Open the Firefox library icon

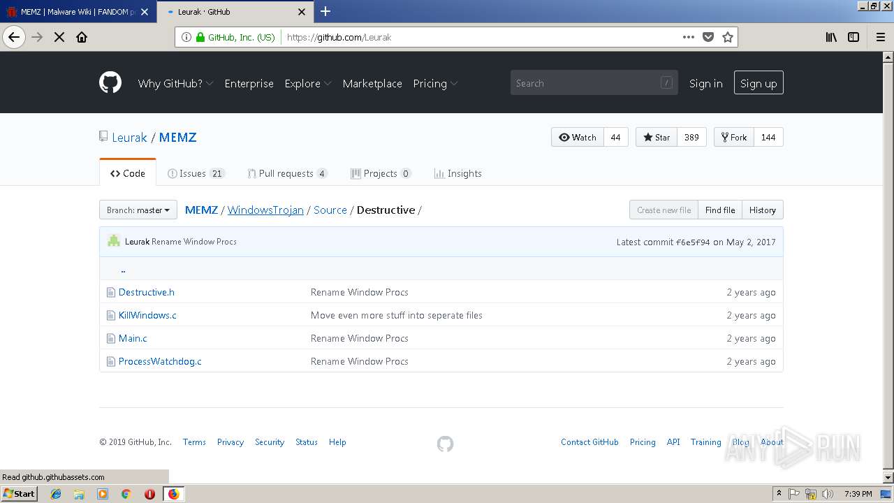(x=831, y=37)
